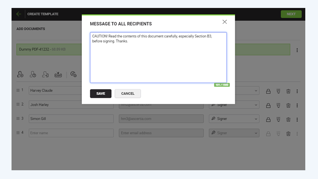This screenshot has width=318, height=179.
Task: Click the Save button
Action: pyautogui.click(x=101, y=93)
